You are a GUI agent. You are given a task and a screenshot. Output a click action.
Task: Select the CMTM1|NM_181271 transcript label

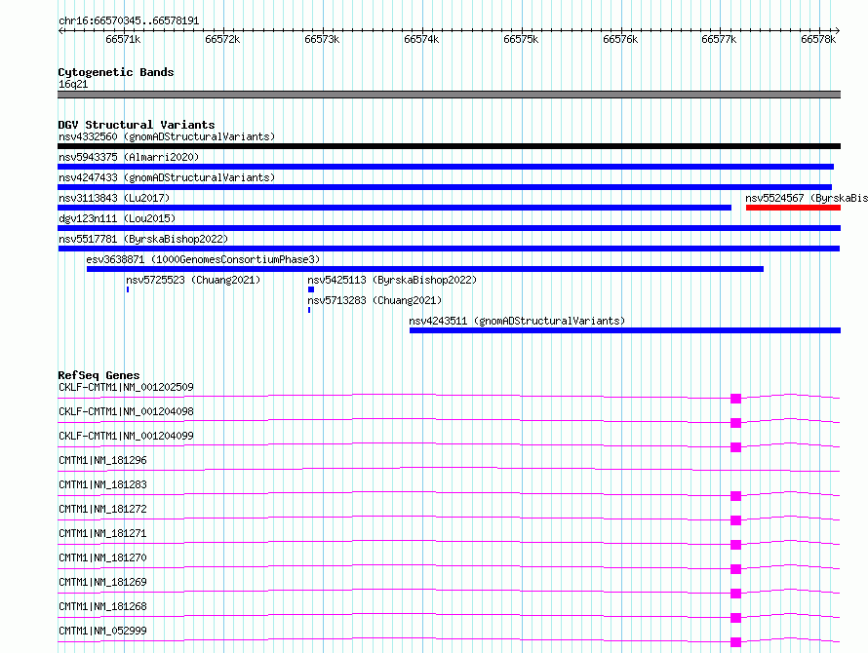pyautogui.click(x=102, y=533)
